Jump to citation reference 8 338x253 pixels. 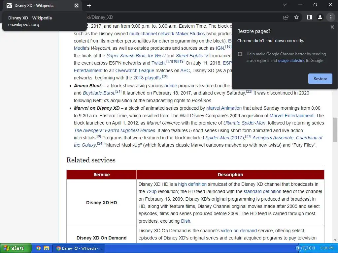(x=99, y=136)
